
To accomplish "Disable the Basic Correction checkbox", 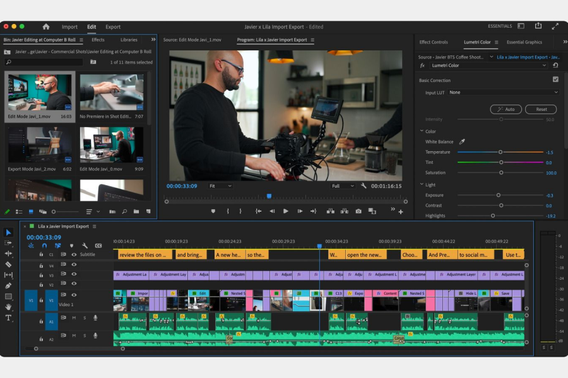I will click(x=555, y=79).
